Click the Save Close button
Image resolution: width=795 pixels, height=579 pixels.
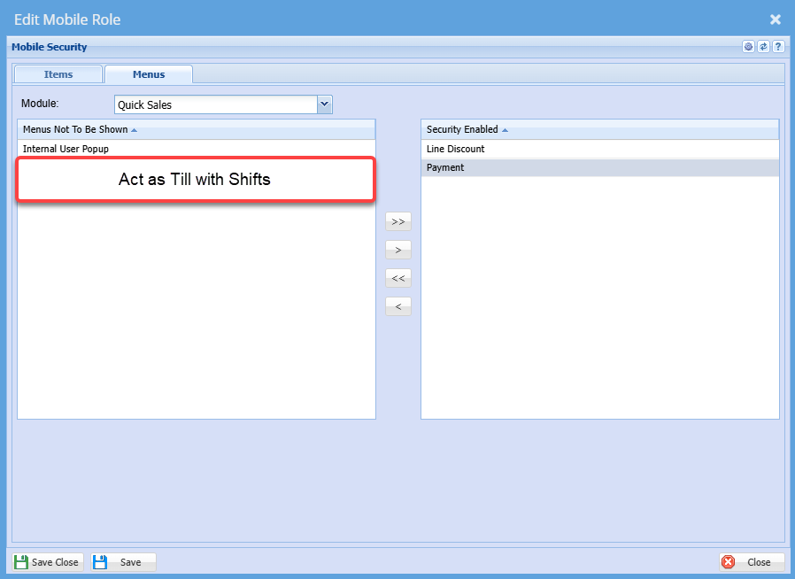coord(48,562)
